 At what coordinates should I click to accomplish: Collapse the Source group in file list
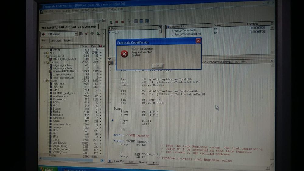tap(45, 81)
